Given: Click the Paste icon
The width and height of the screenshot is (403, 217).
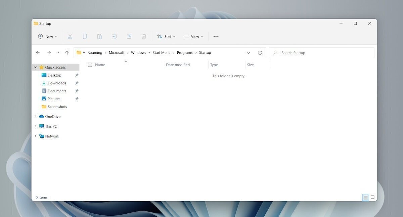Looking at the screenshot, I should point(99,36).
